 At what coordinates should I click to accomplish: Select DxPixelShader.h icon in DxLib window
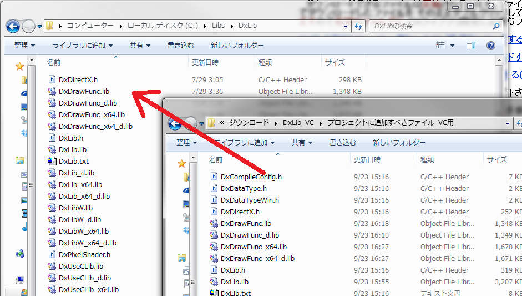tap(52, 255)
